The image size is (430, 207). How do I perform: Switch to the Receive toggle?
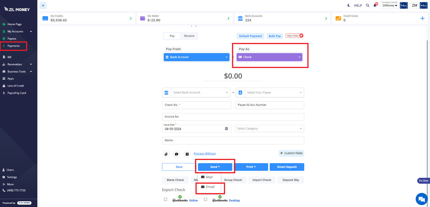189,36
